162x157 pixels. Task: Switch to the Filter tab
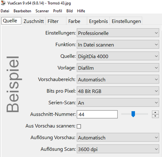click(53, 21)
